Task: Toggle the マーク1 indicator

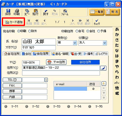Action: tap(6, 107)
